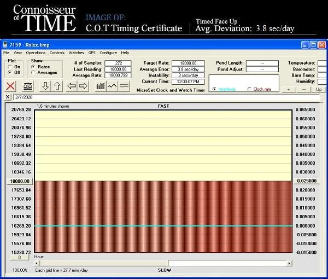
Task: Click the Average Rate field
Action: click(118, 75)
